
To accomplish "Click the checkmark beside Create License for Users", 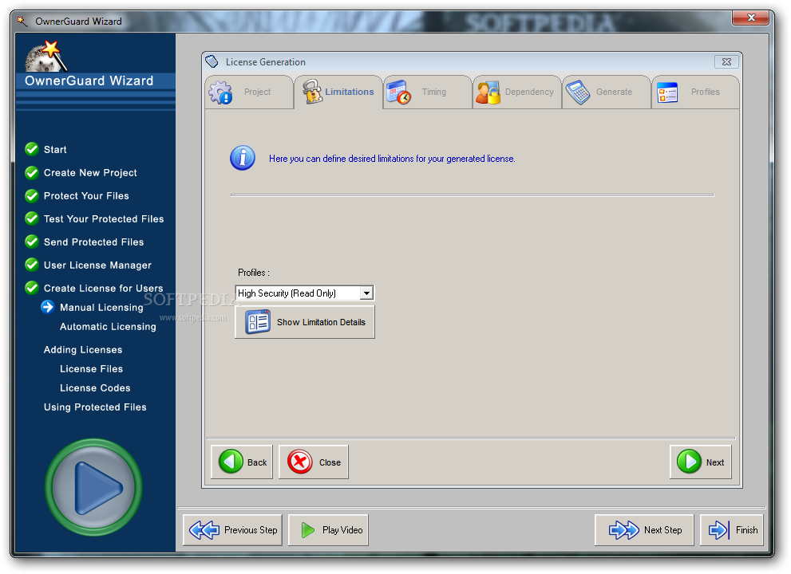I will tap(32, 288).
